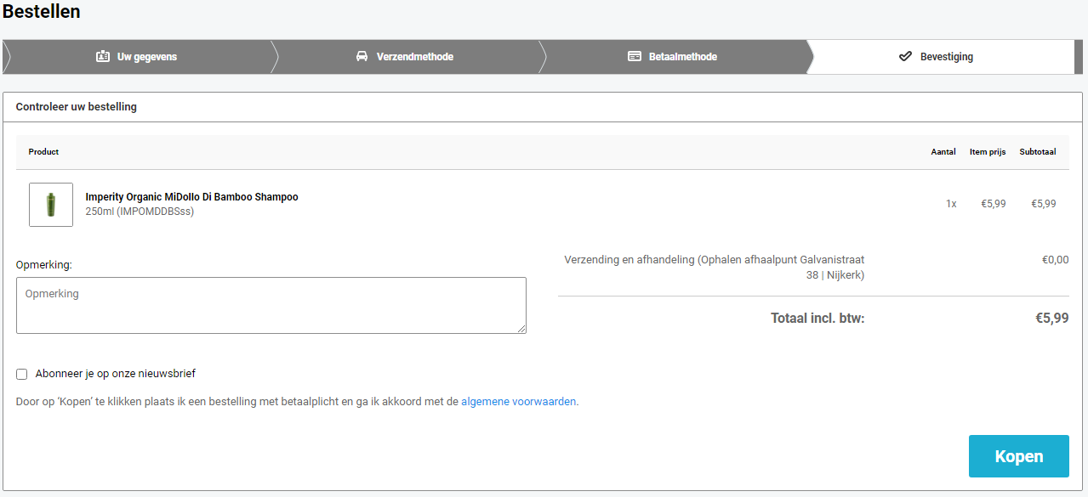Click the 'Abonneer je op onze nieuwsbrief' label
1088x497 pixels.
tap(116, 374)
